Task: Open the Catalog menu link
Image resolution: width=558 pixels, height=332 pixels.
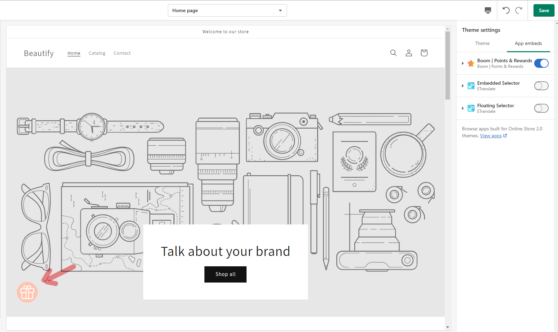Action: tap(97, 53)
